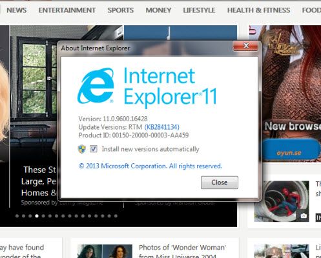
Task: Click the Internet Explorer logo icon
Action: tap(96, 86)
